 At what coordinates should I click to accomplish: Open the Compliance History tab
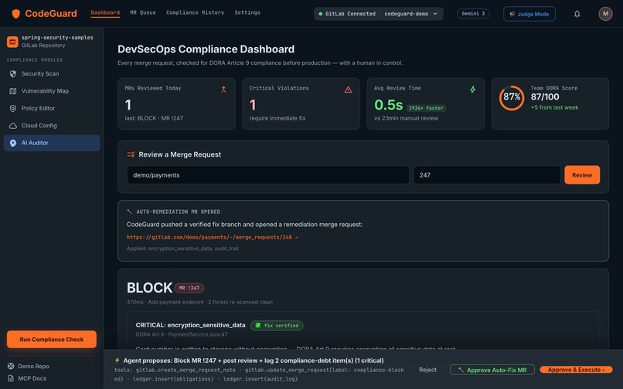(195, 12)
